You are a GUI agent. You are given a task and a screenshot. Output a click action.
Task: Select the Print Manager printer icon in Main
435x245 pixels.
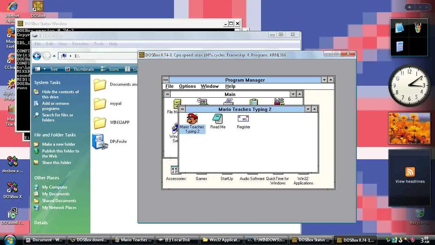pyautogui.click(x=228, y=102)
